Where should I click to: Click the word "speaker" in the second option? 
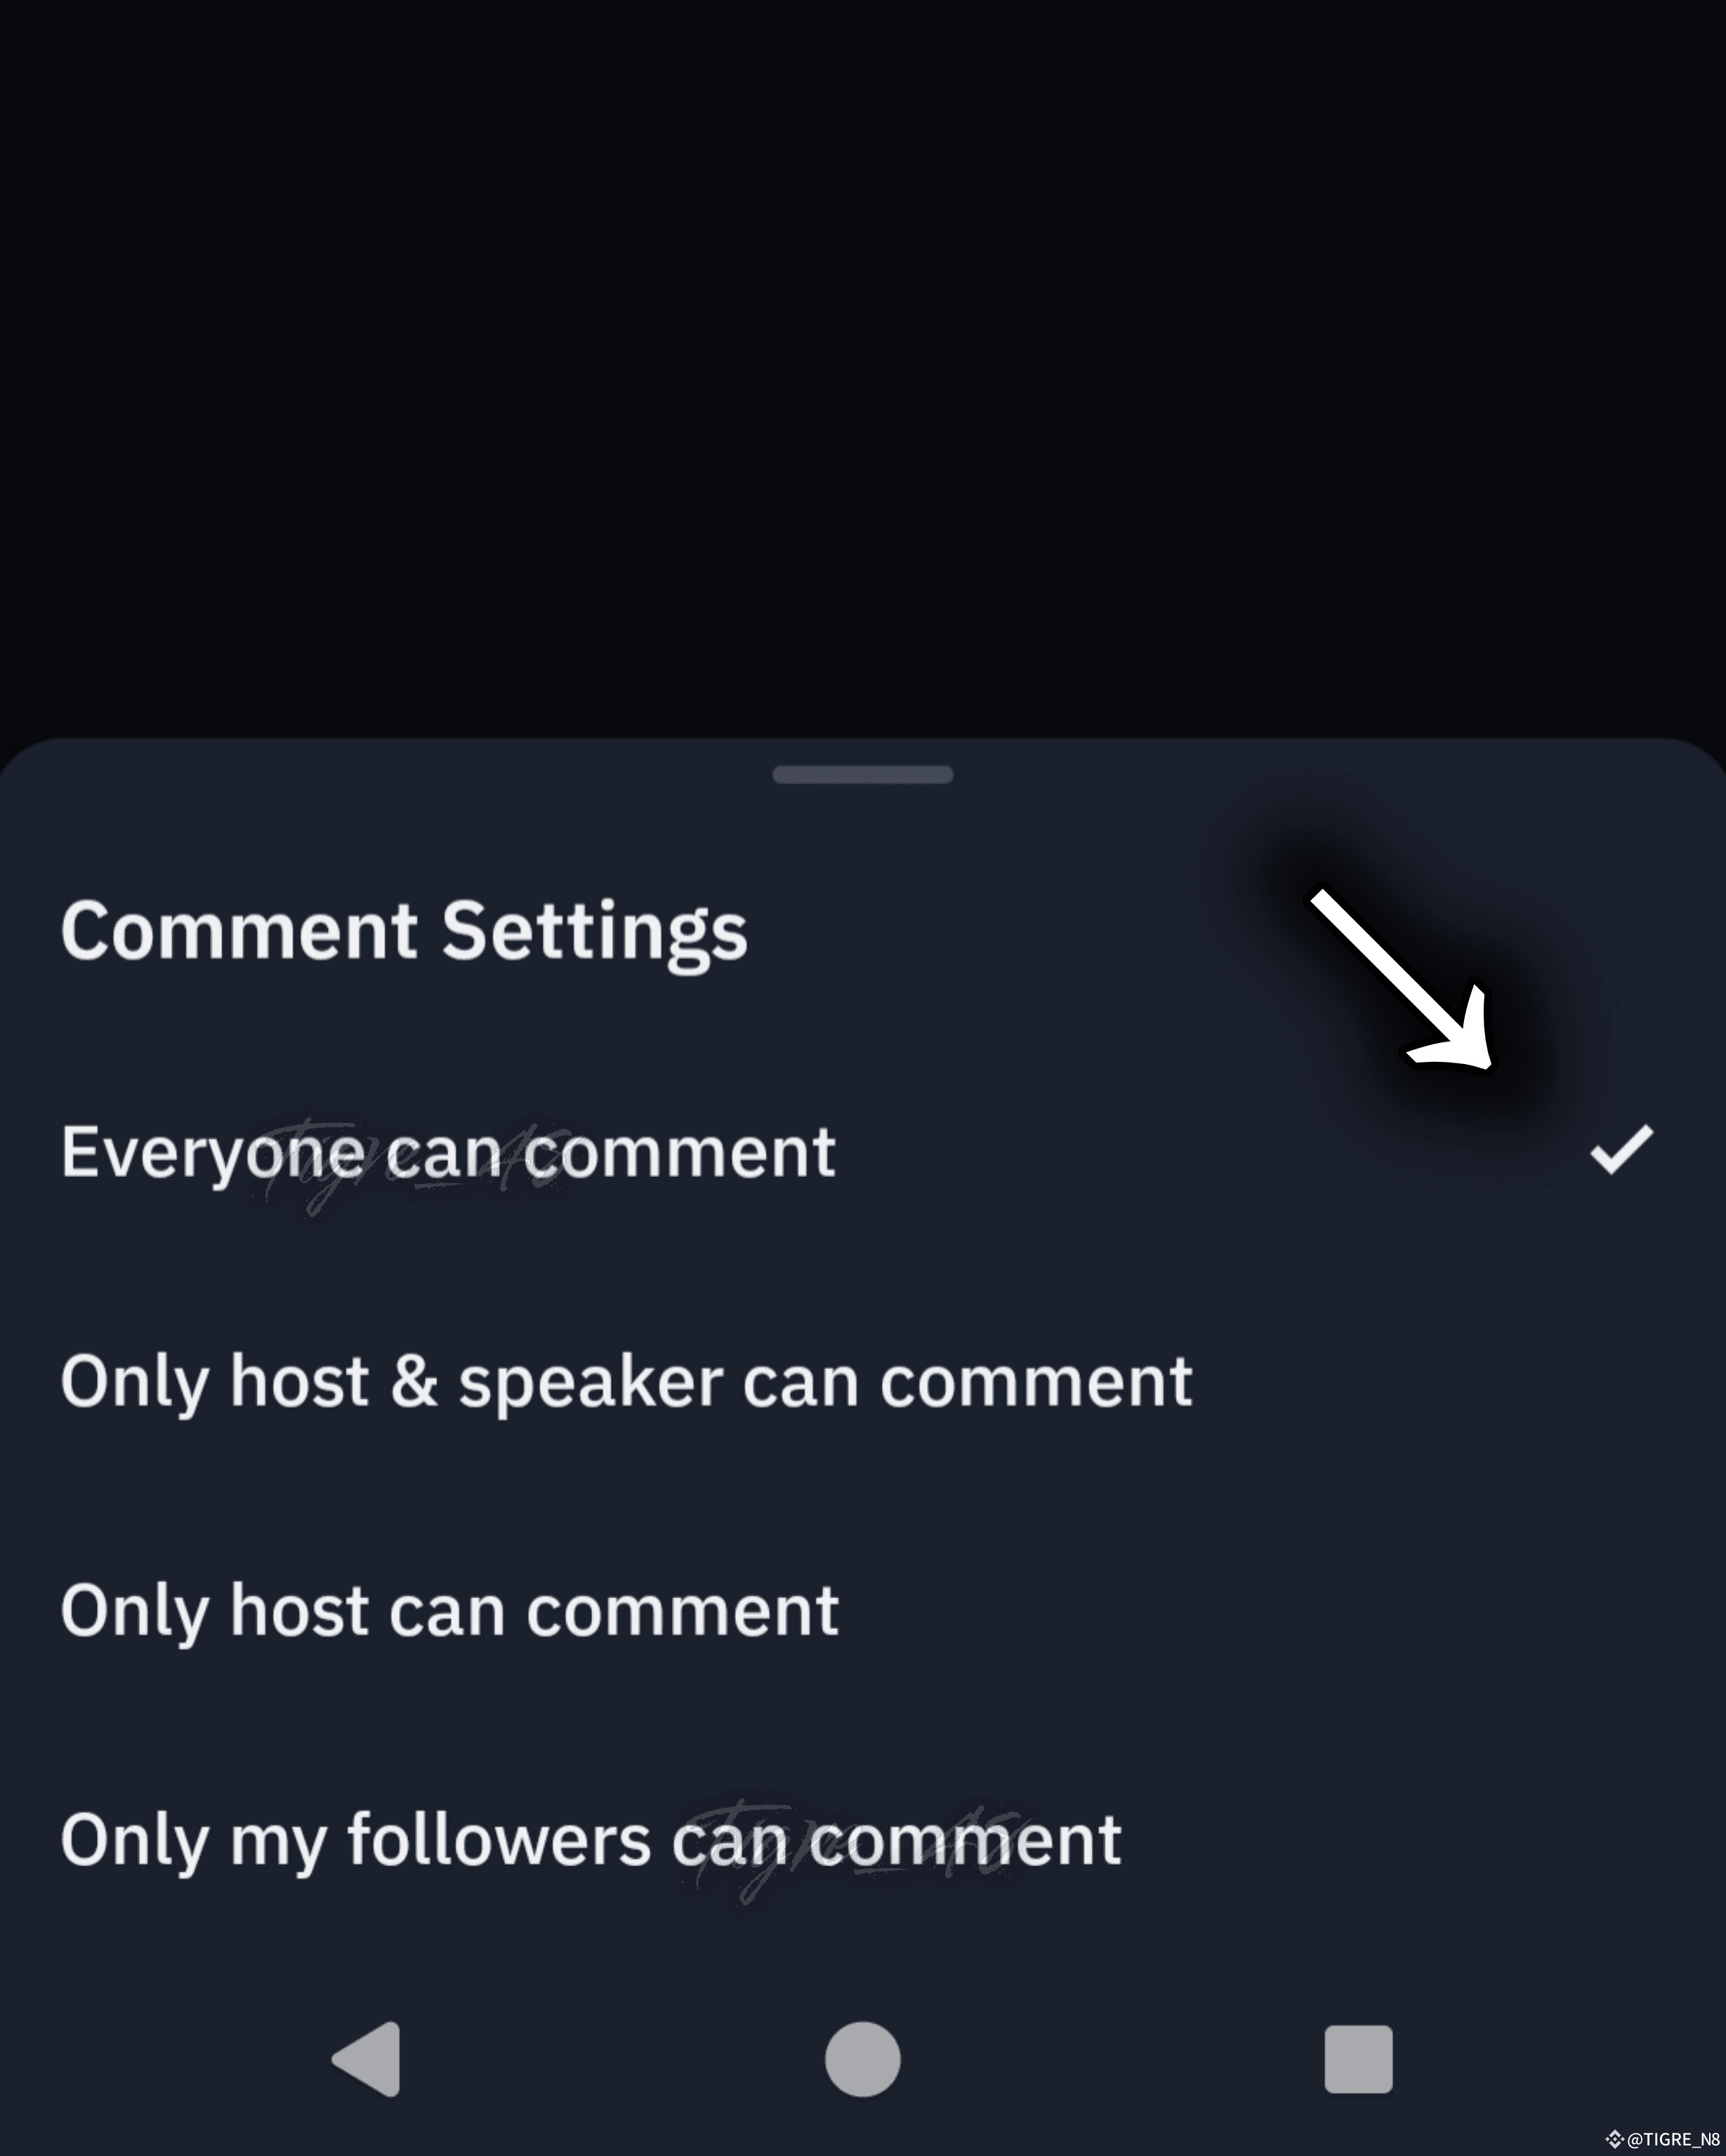tap(591, 1384)
